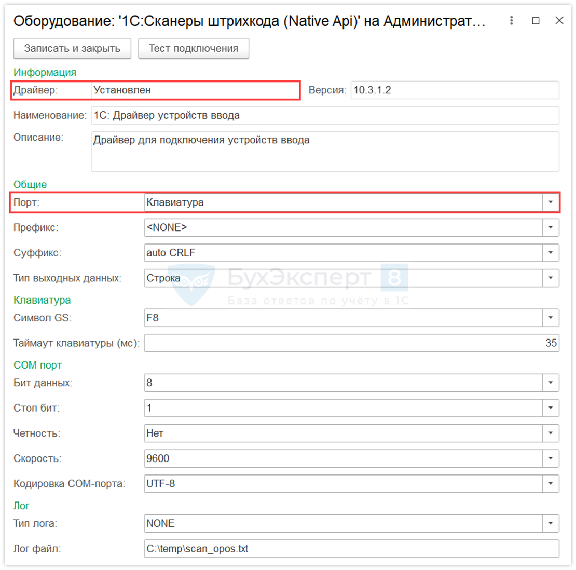Click the 'Лог' section heading
This screenshot has height=570, width=576.
click(x=21, y=506)
